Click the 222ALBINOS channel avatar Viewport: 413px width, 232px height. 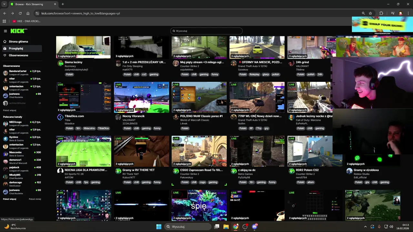click(118, 118)
